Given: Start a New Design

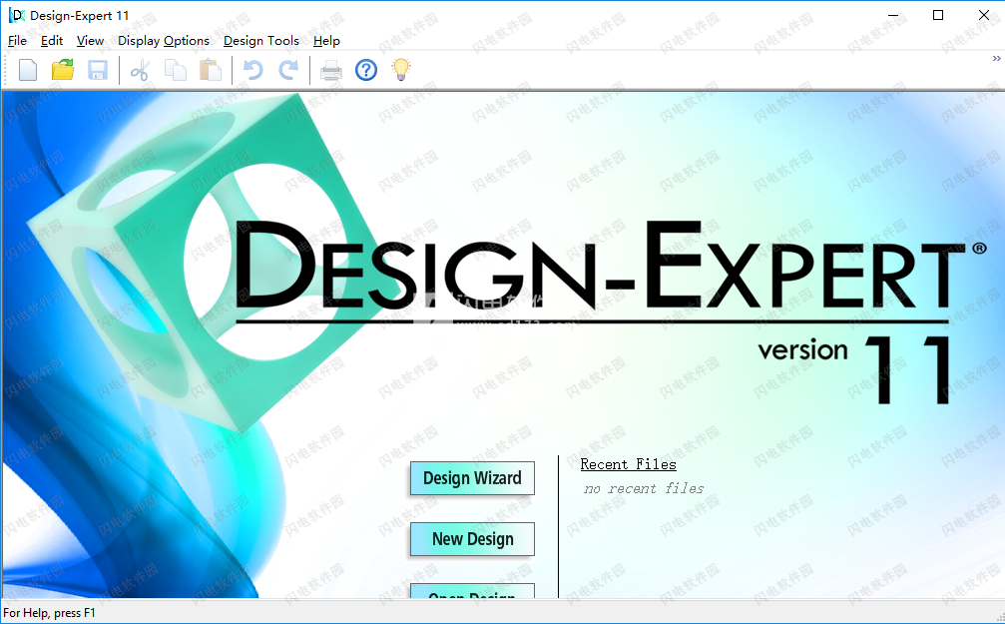Looking at the screenshot, I should coord(472,539).
